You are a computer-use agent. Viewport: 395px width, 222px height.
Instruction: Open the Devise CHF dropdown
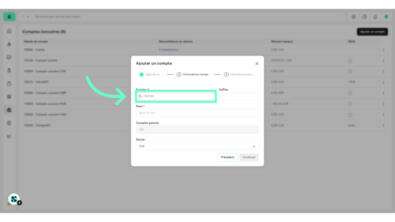click(197, 146)
